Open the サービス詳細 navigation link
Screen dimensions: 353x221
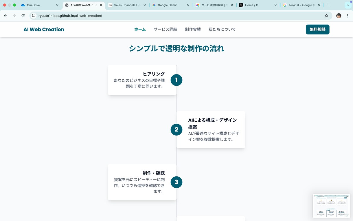point(166,29)
